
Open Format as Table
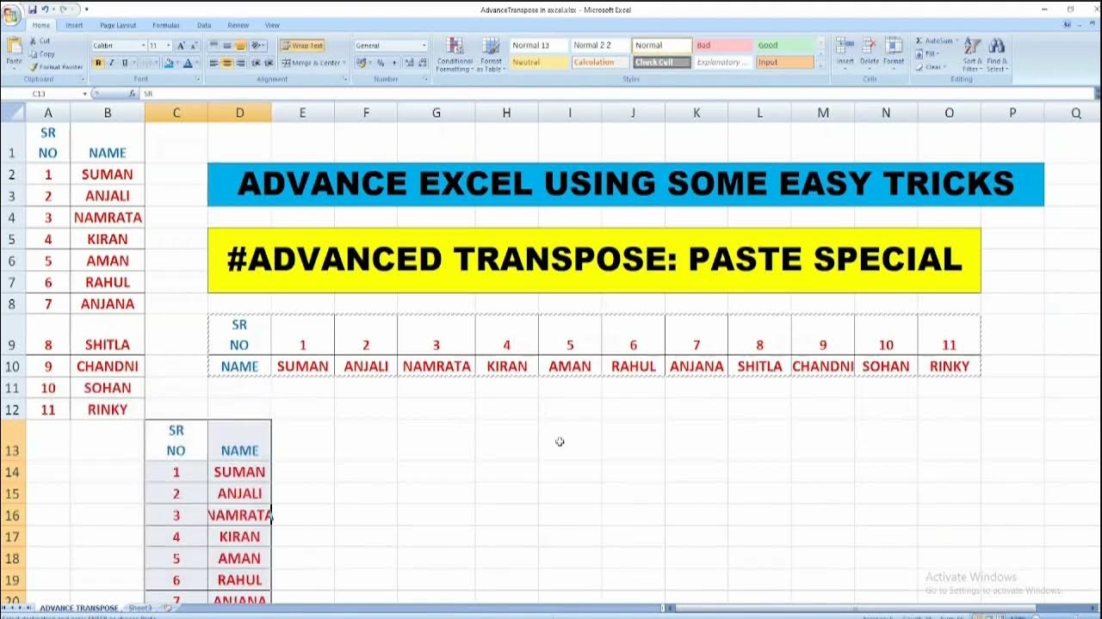pos(492,54)
